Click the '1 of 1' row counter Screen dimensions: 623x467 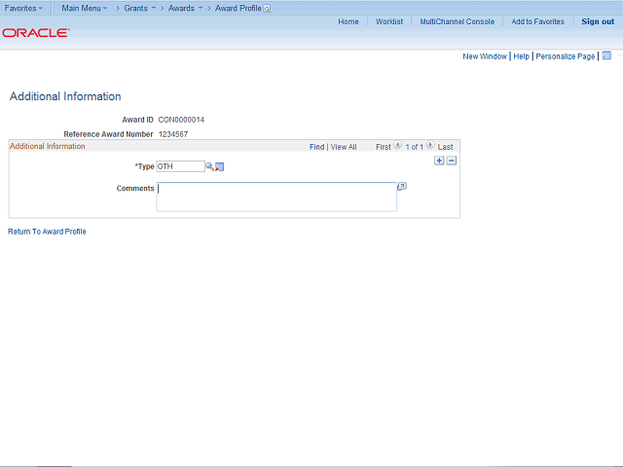pyautogui.click(x=414, y=147)
